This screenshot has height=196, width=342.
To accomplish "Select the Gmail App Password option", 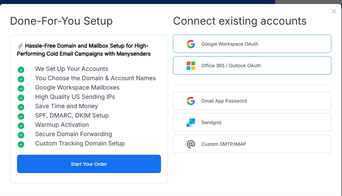I will (x=252, y=100).
